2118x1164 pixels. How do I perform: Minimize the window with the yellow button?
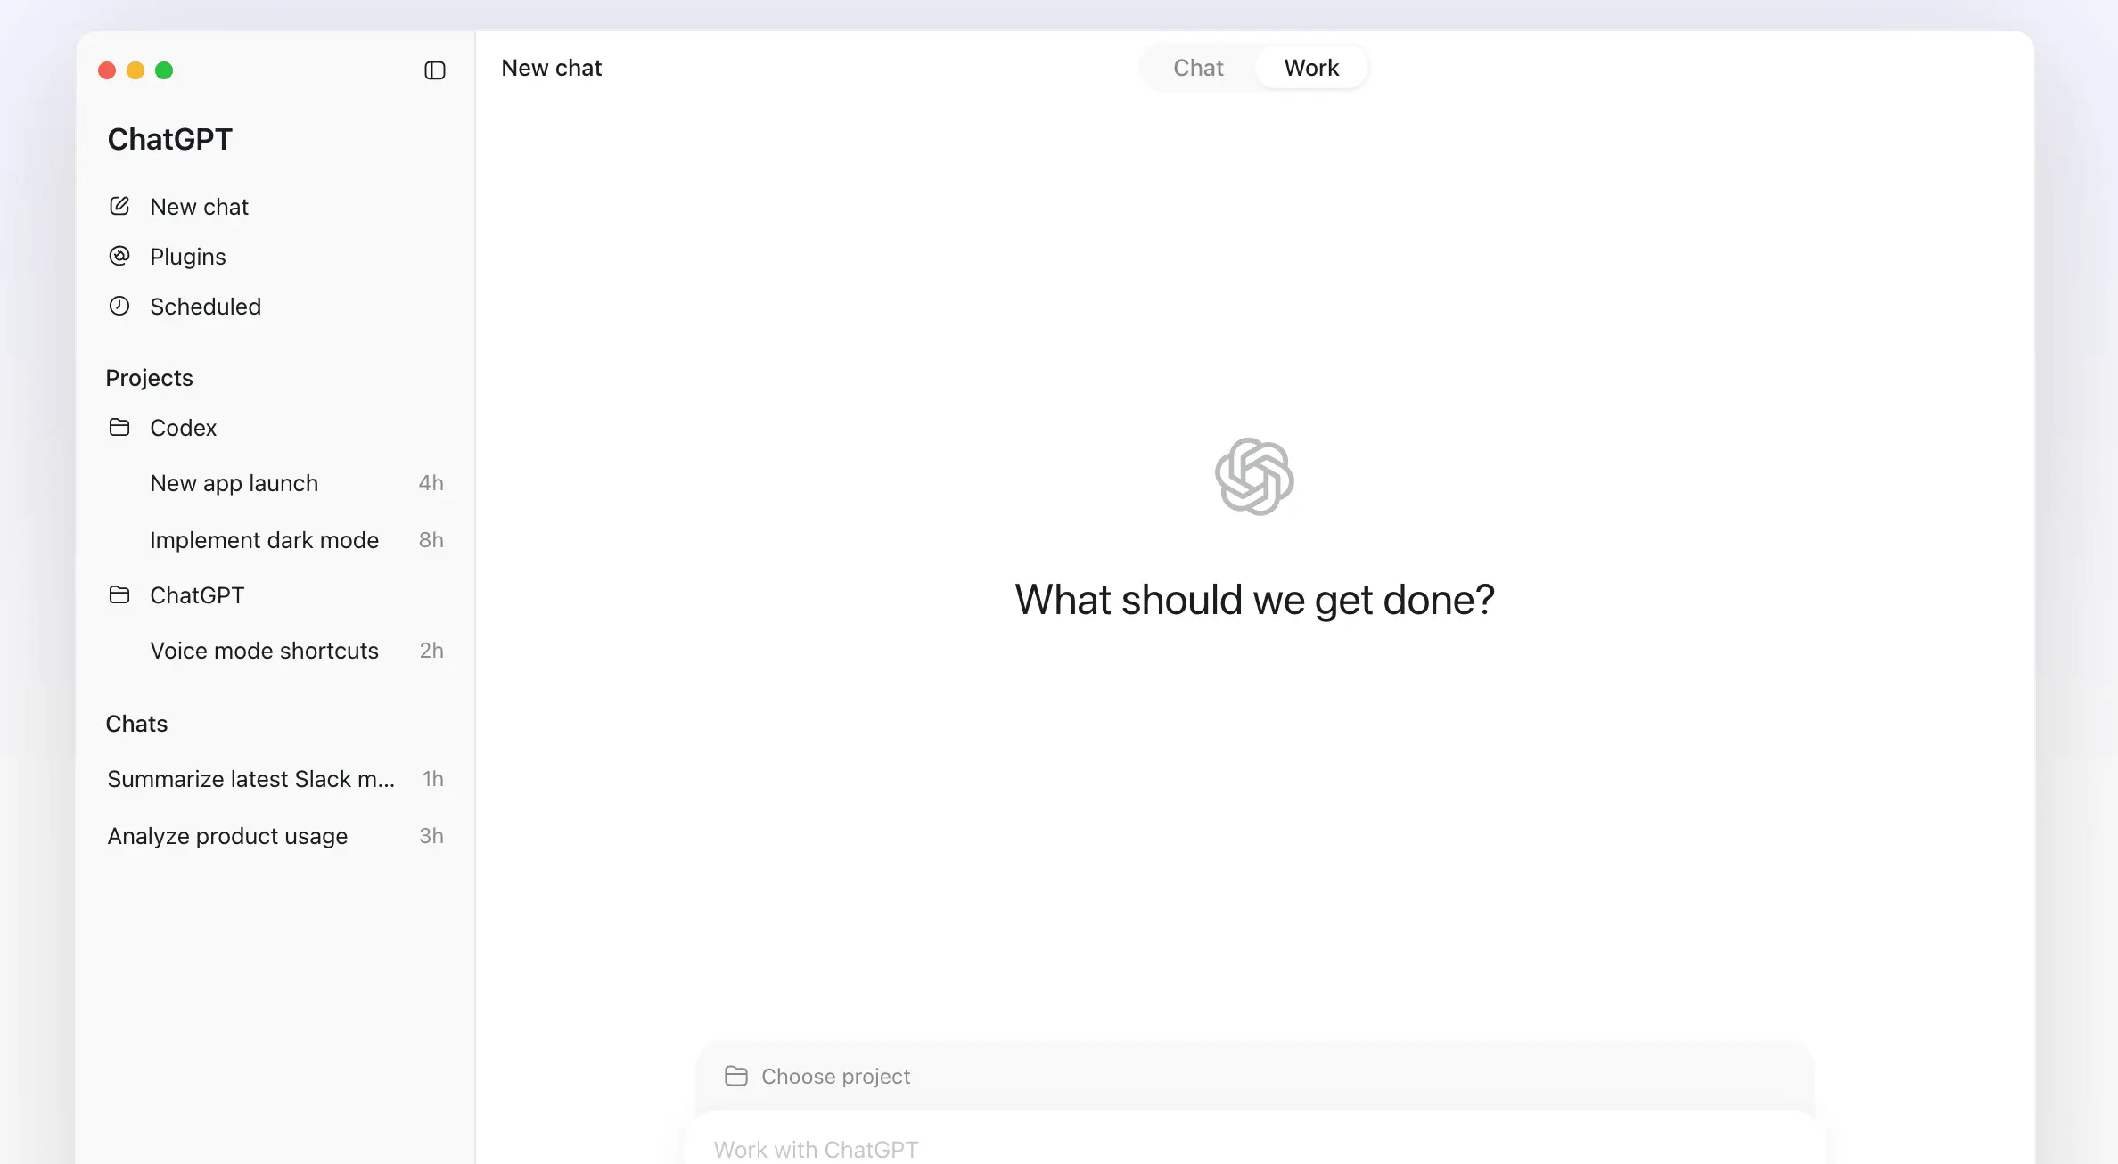[135, 70]
